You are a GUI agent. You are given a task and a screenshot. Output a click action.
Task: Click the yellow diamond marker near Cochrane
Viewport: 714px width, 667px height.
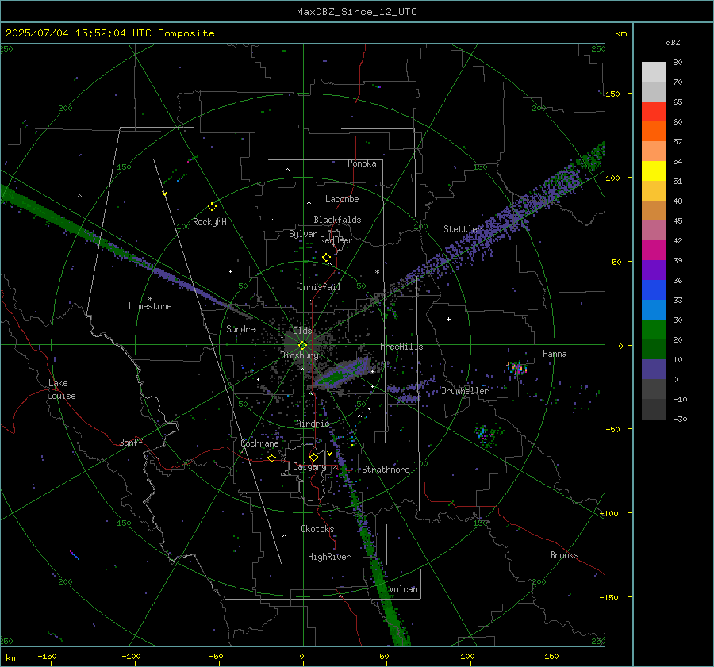pyautogui.click(x=271, y=458)
